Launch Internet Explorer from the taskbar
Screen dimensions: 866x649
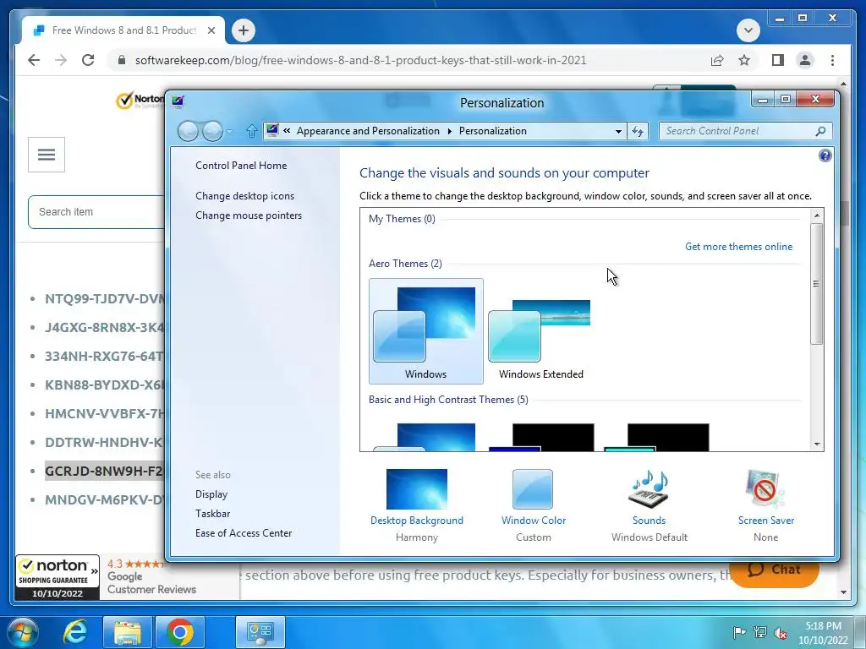pyautogui.click(x=74, y=632)
